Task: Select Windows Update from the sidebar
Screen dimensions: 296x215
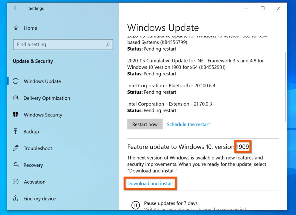Action: click(42, 81)
